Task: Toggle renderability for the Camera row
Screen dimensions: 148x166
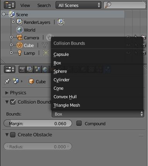Action: click(x=144, y=37)
